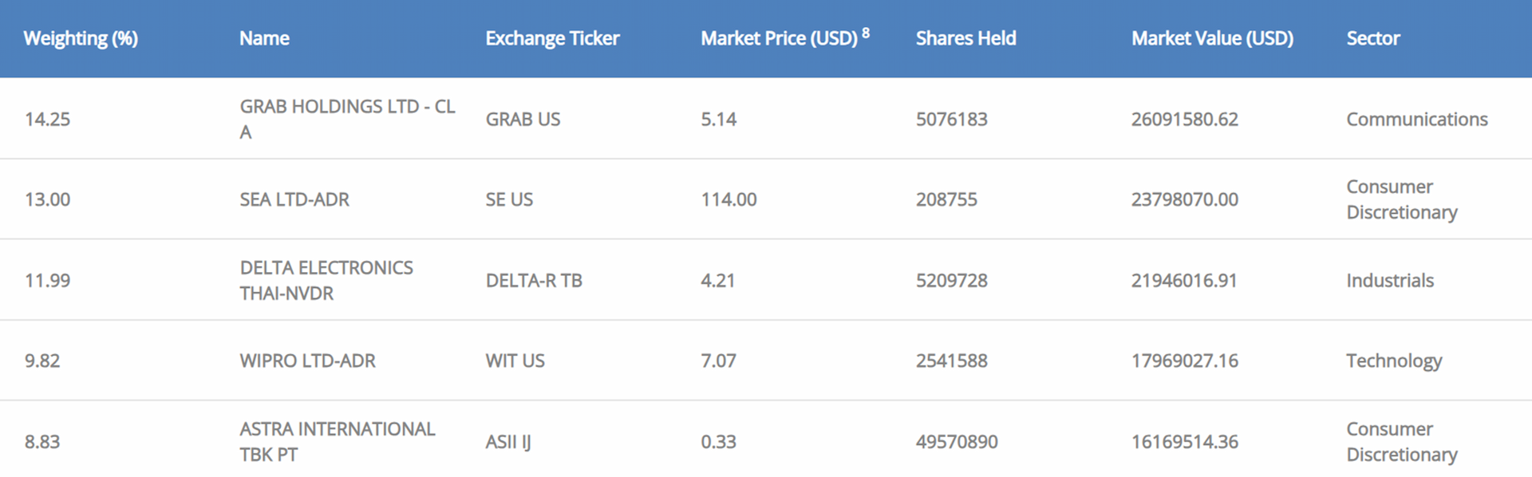Select the 11.99 weighting cell
1532x477 pixels.
pos(47,281)
